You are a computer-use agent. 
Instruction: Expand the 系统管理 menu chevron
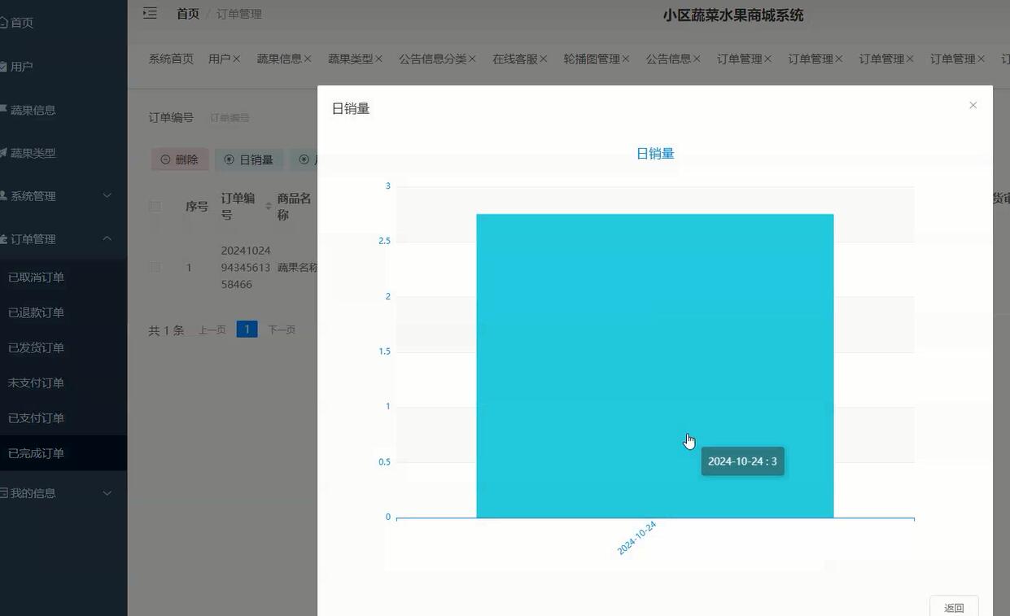pyautogui.click(x=107, y=195)
